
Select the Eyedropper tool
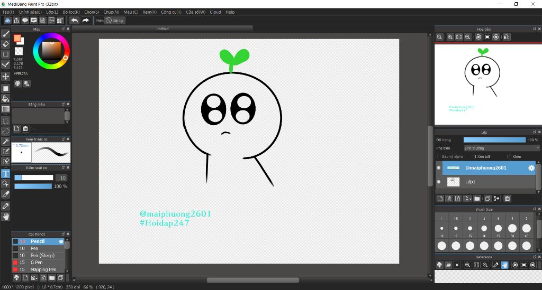click(5, 206)
